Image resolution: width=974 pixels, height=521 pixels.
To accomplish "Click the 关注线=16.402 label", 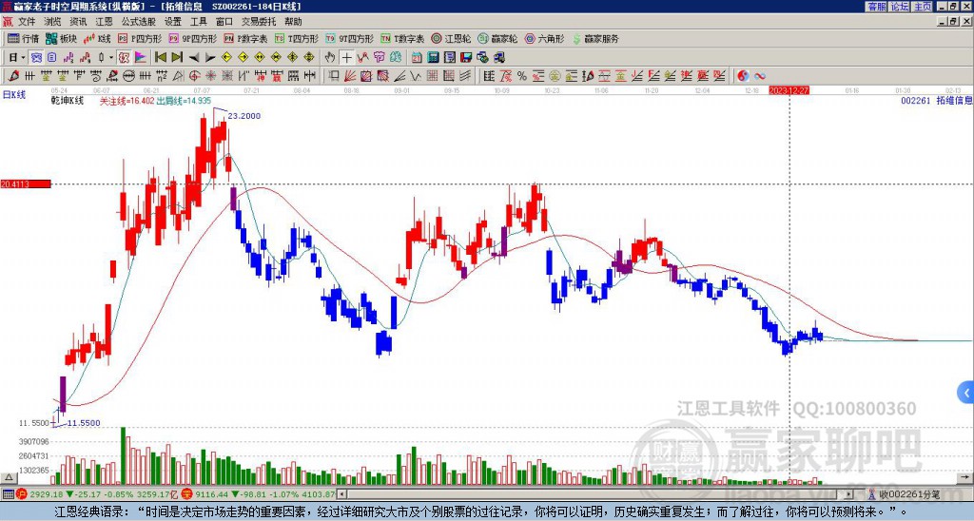I will click(x=127, y=101).
